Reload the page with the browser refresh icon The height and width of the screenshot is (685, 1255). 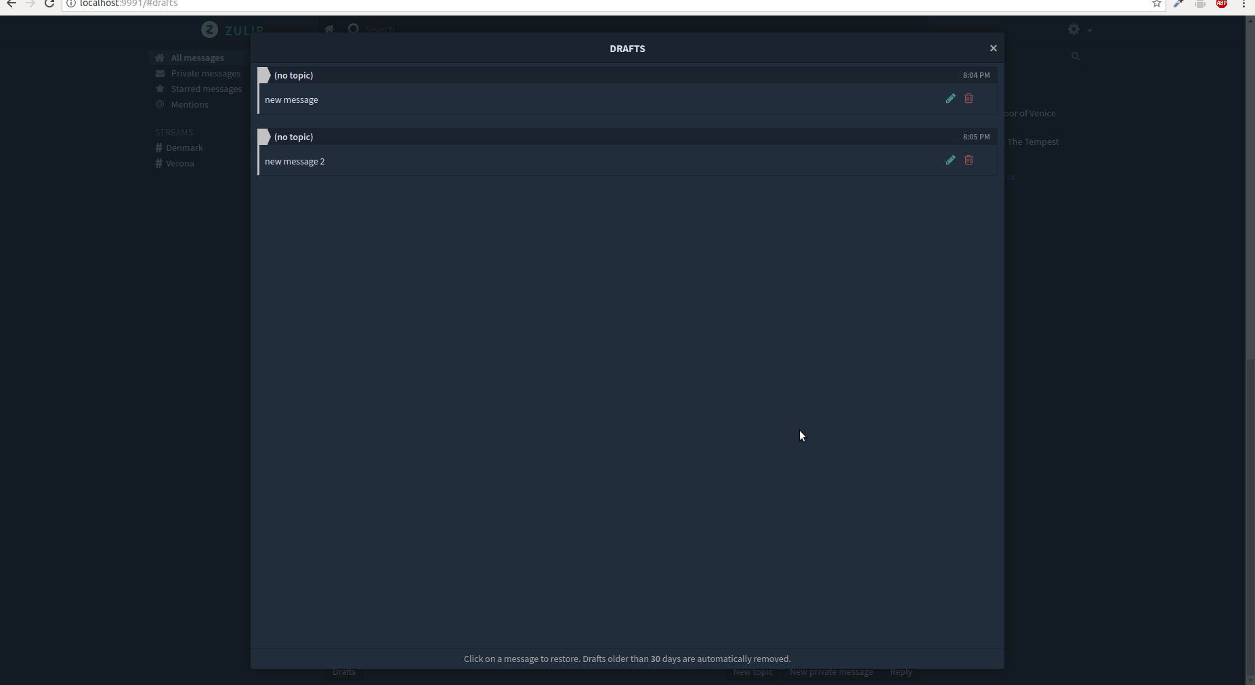(x=49, y=4)
